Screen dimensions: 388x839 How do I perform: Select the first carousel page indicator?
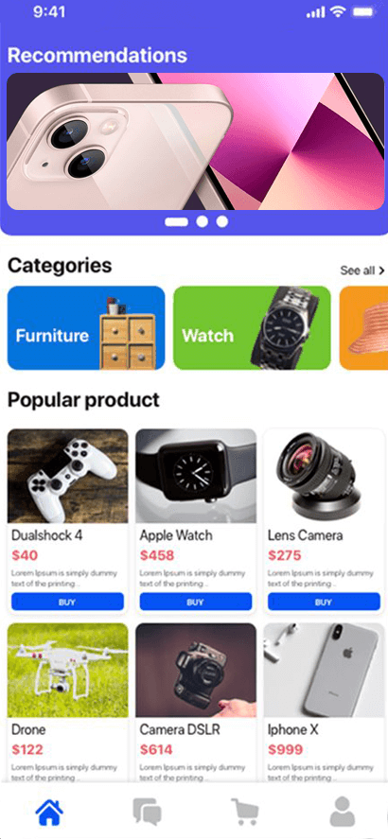tap(176, 221)
